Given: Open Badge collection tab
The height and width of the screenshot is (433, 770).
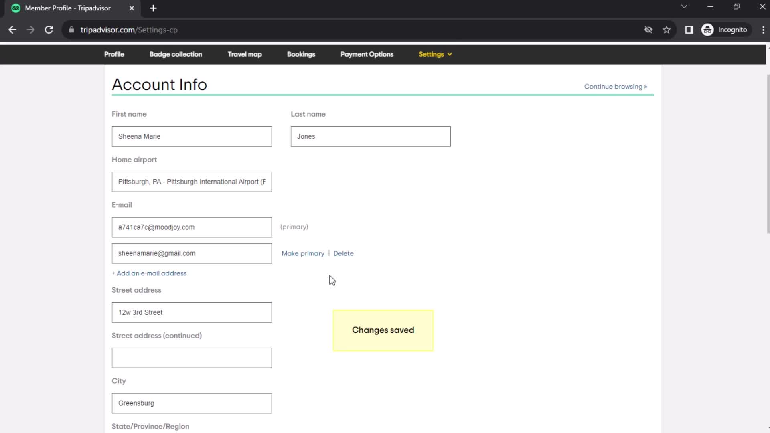Looking at the screenshot, I should [176, 54].
